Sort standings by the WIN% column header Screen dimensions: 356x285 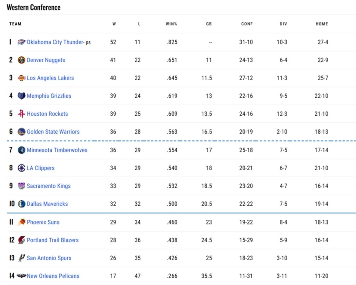click(171, 24)
